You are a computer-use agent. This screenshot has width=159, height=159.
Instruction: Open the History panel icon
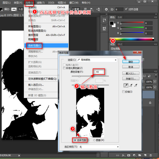(104, 20)
